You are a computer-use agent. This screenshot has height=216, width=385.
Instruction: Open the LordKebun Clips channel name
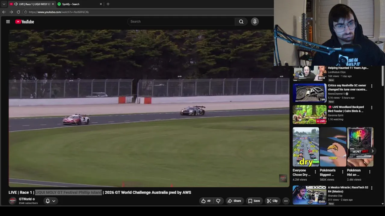pos(337,72)
